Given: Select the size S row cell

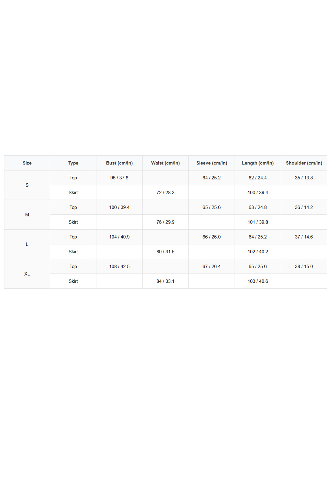Looking at the screenshot, I should 27,185.
